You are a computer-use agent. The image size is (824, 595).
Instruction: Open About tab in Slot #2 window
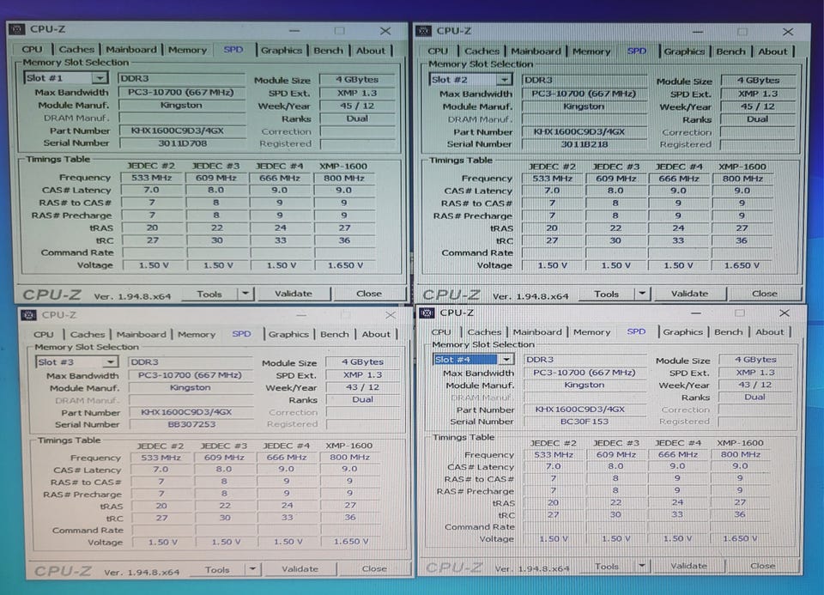pos(773,52)
